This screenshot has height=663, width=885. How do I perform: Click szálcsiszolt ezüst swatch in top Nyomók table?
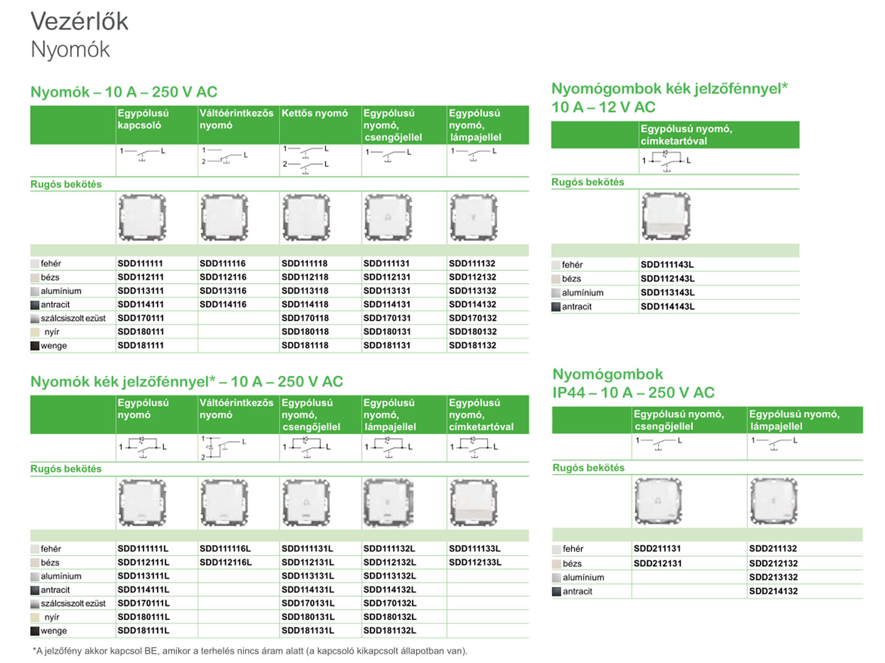35,319
